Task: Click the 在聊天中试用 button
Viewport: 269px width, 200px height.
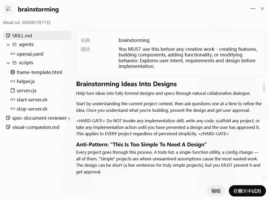Action: coord(247,191)
